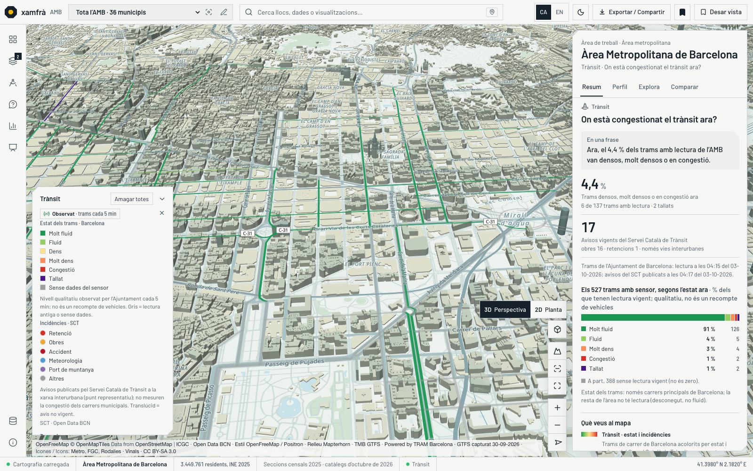Click the Observat trams cada 5 min chip
753x471 pixels.
point(80,214)
